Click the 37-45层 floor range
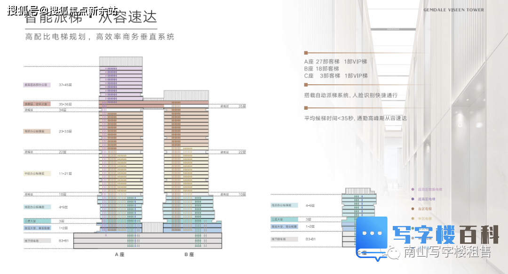 65,85
